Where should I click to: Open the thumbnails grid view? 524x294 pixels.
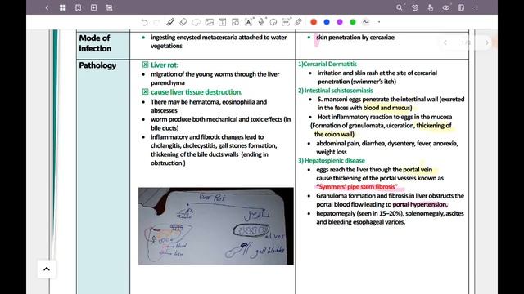click(62, 7)
